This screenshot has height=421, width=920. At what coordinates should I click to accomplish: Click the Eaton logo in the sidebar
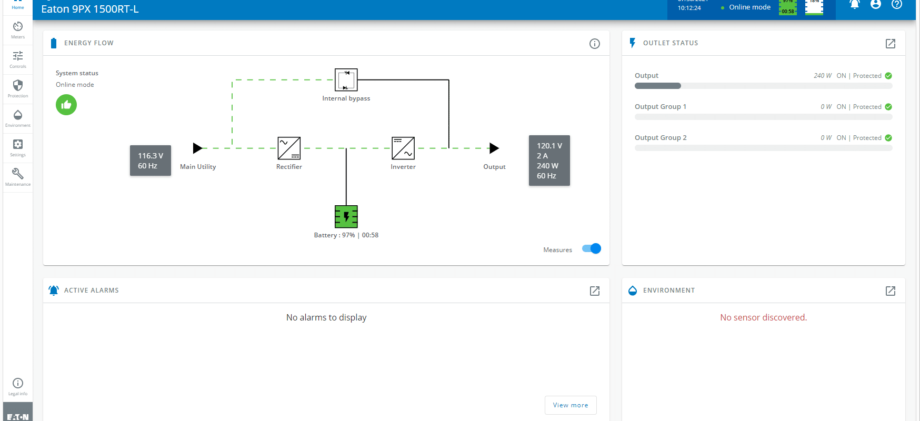point(18,412)
